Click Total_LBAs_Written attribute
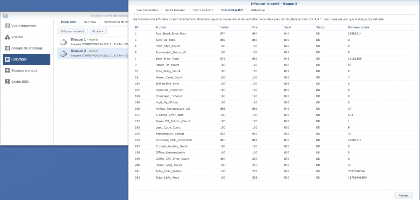The width and height of the screenshot is (420, 200). (x=169, y=171)
